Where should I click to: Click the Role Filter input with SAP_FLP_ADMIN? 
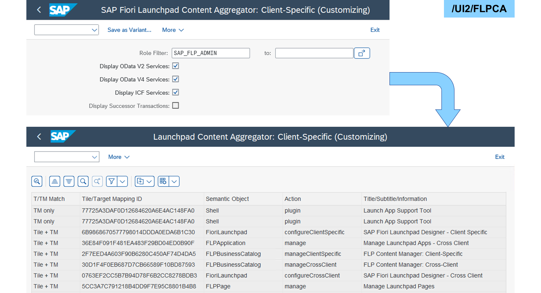click(x=211, y=53)
